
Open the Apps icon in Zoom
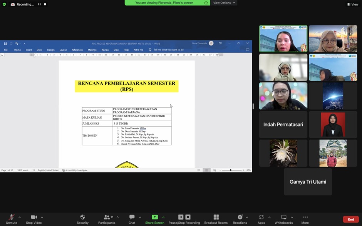(x=261, y=218)
